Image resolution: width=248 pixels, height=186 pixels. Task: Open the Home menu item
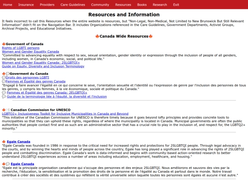[x=7, y=5]
